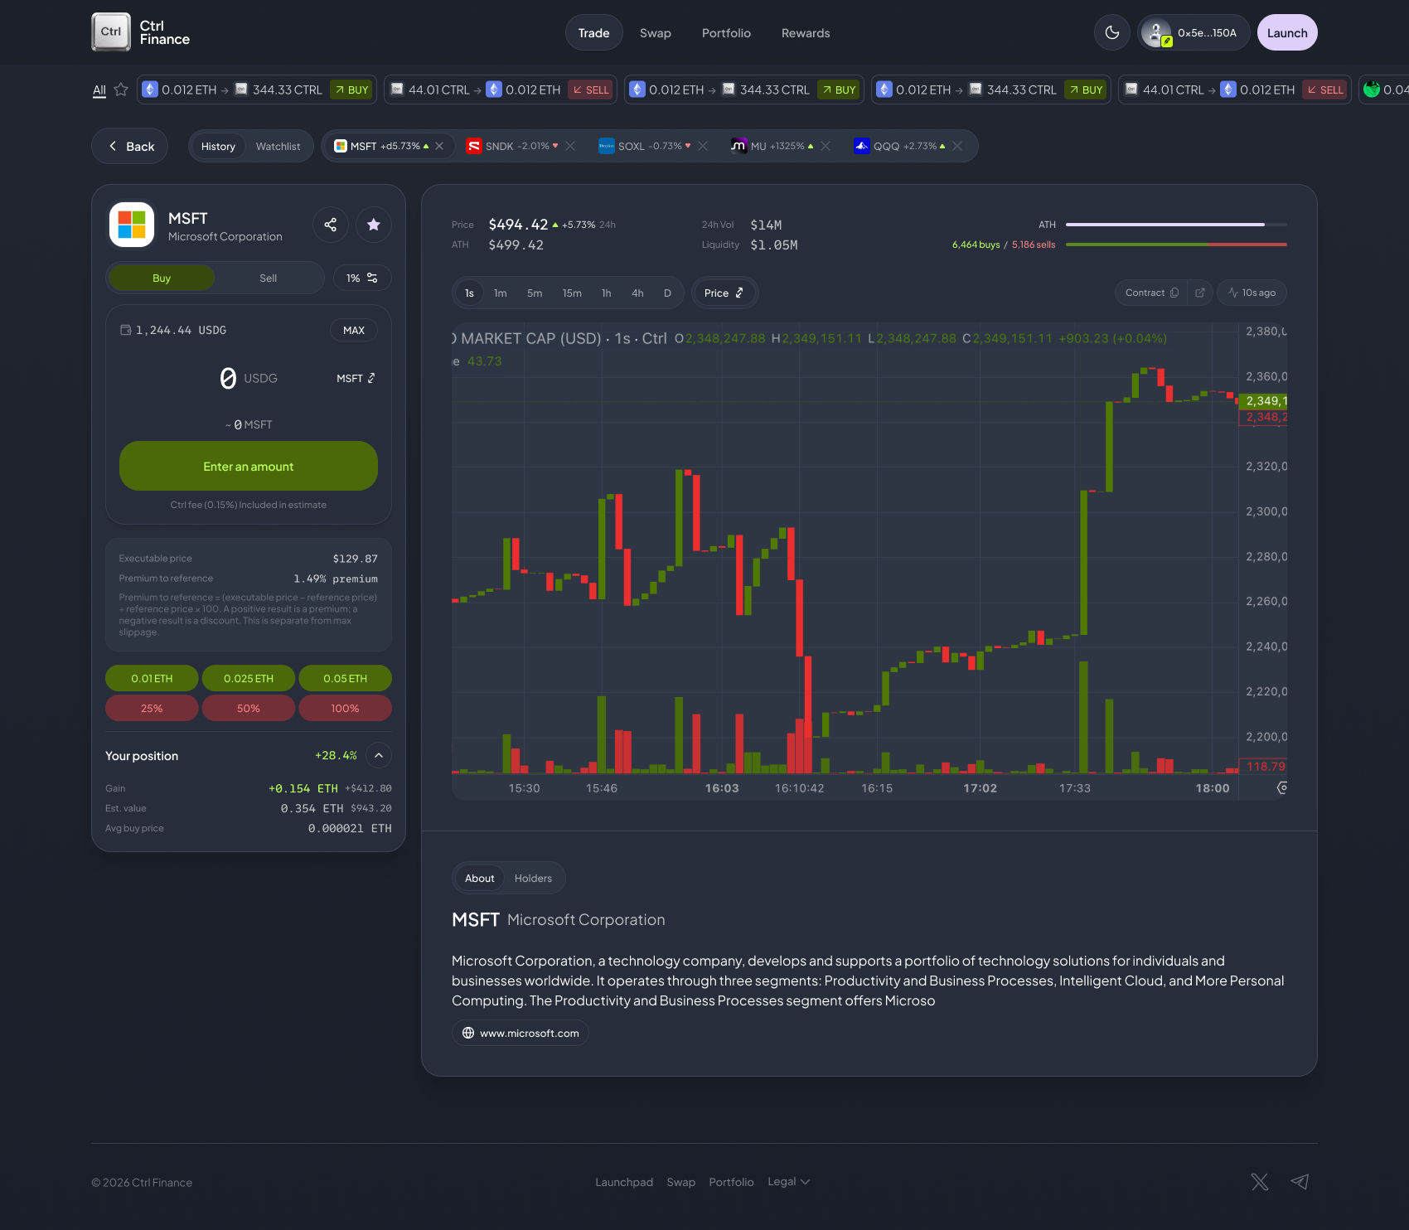
Task: Share MSFT using the share icon
Action: click(330, 225)
